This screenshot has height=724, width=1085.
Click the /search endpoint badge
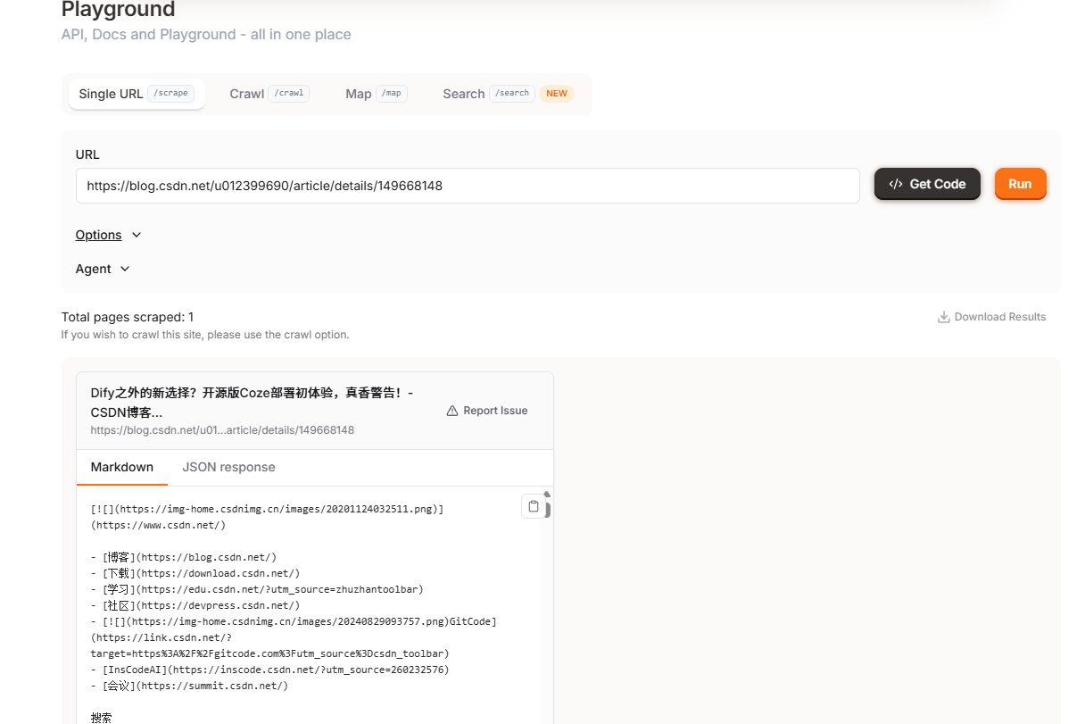pyautogui.click(x=512, y=94)
